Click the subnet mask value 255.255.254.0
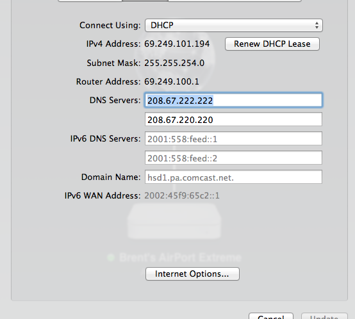 [x=174, y=63]
